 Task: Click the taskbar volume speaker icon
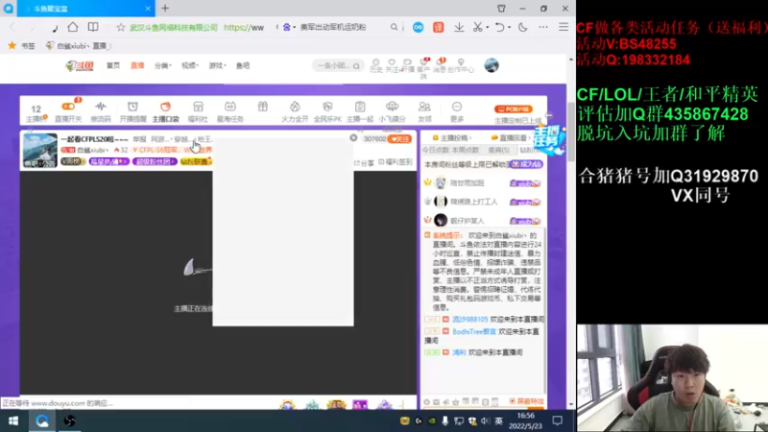[x=485, y=420]
